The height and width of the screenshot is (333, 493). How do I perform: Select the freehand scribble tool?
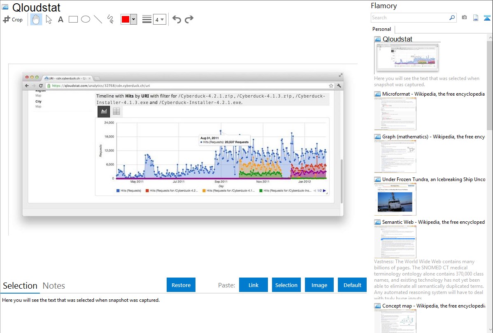110,19
